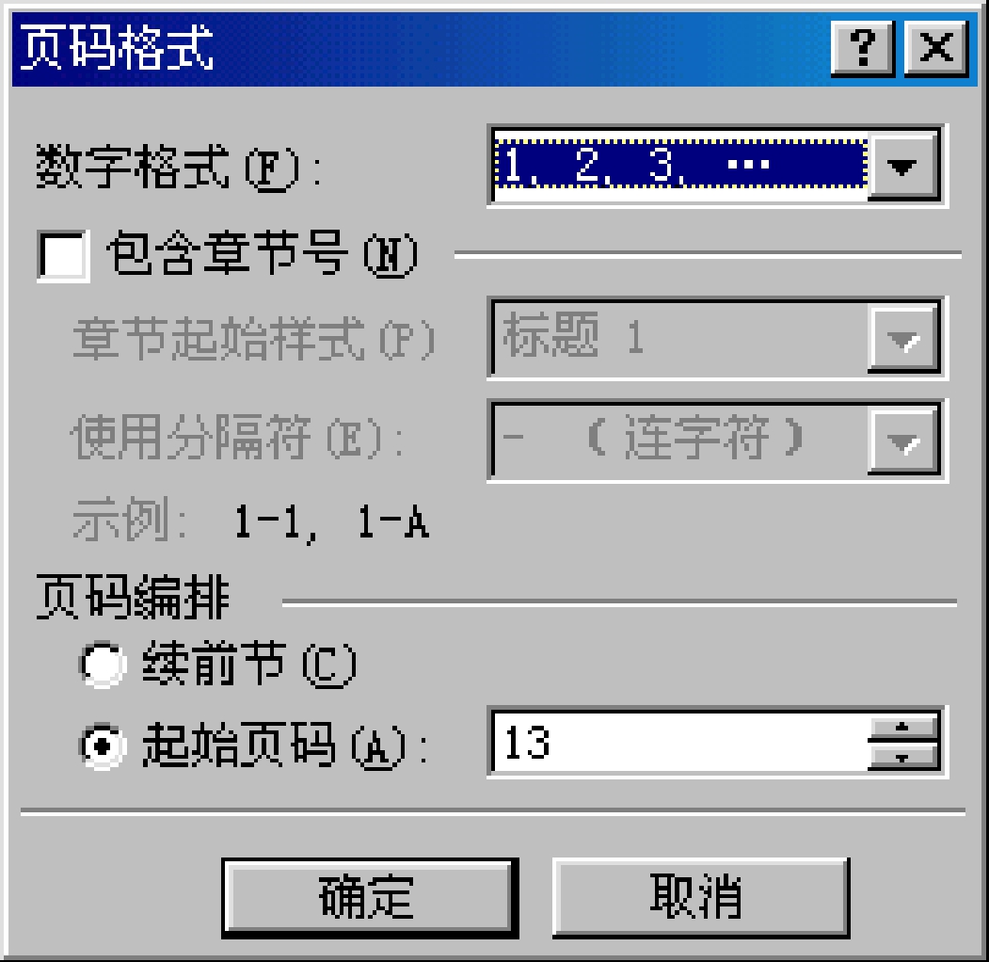
Task: Click the 数字格式(F) label text
Action: [x=179, y=168]
